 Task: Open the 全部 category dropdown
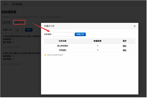click(x=19, y=30)
